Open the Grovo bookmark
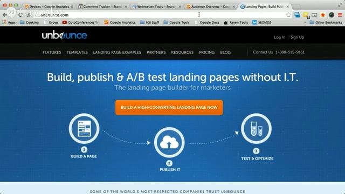345x194 pixels. pos(51,23)
